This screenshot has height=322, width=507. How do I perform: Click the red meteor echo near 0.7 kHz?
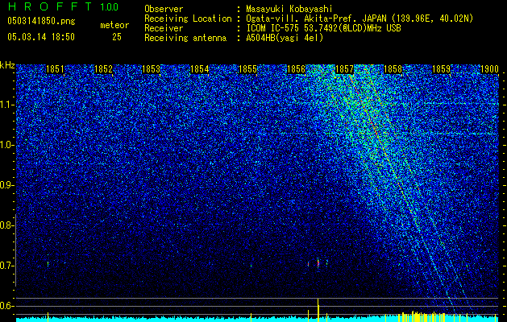[318, 263]
